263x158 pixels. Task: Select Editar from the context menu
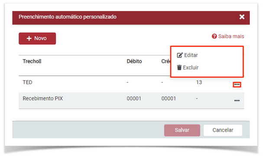187,55
